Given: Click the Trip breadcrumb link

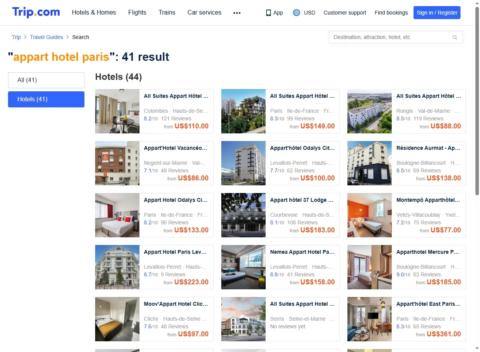Looking at the screenshot, I should (x=16, y=37).
